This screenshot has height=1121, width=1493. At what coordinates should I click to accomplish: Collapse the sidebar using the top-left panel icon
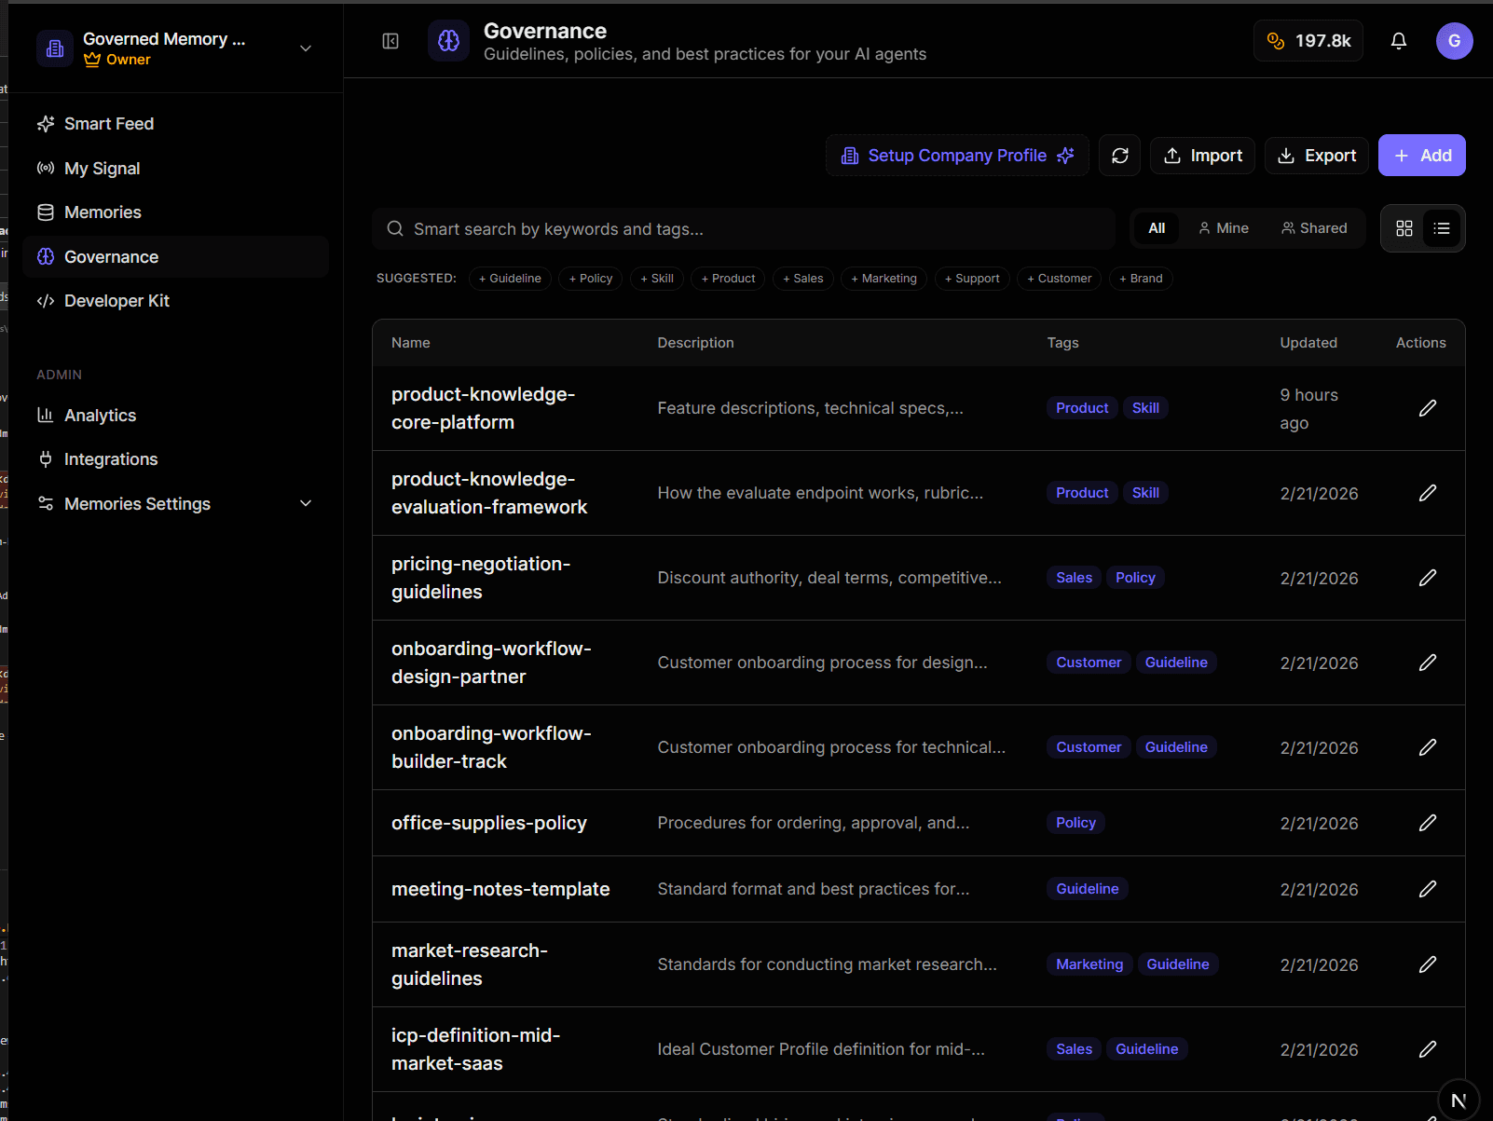[390, 41]
